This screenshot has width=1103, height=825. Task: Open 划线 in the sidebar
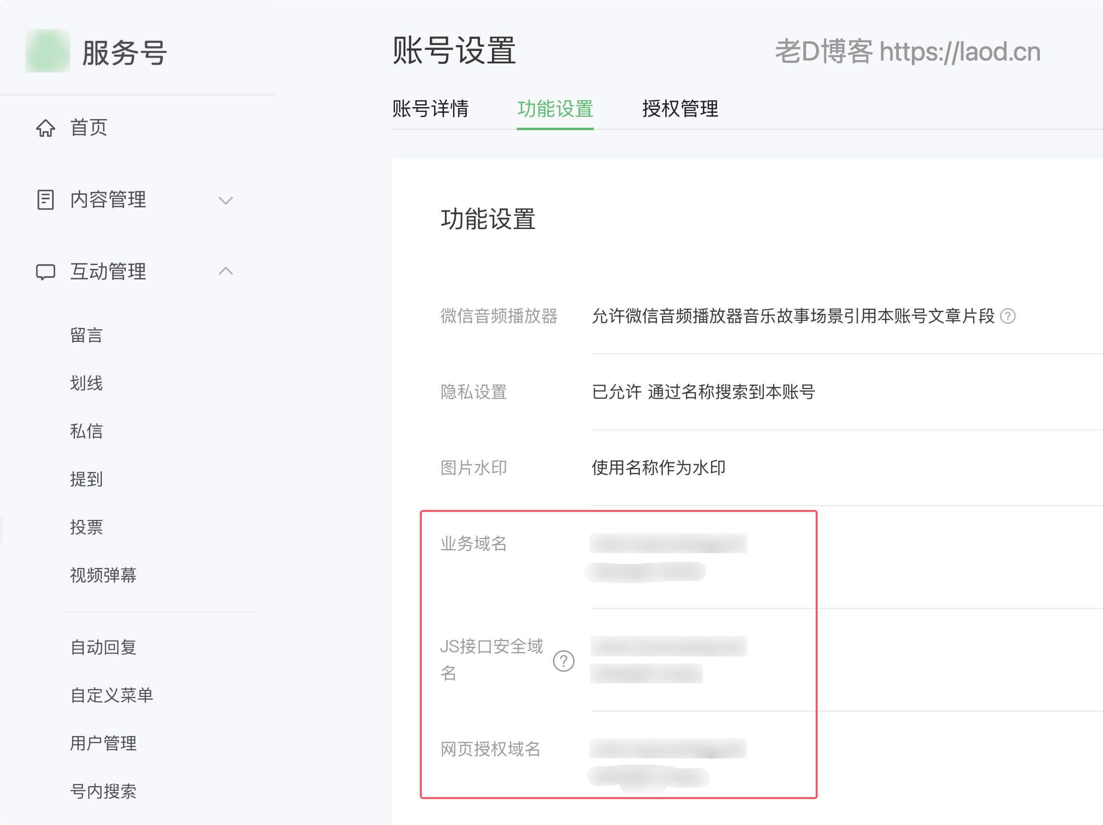86,383
